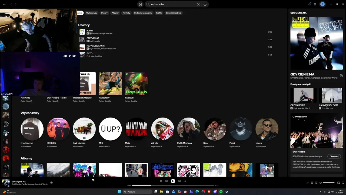This screenshot has height=195, width=346.
Task: Select the Utwory filter tab
Action: pyautogui.click(x=104, y=13)
